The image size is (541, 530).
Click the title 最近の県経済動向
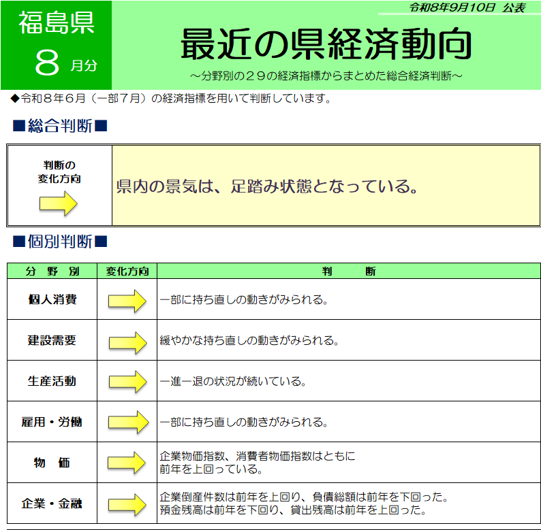click(326, 44)
